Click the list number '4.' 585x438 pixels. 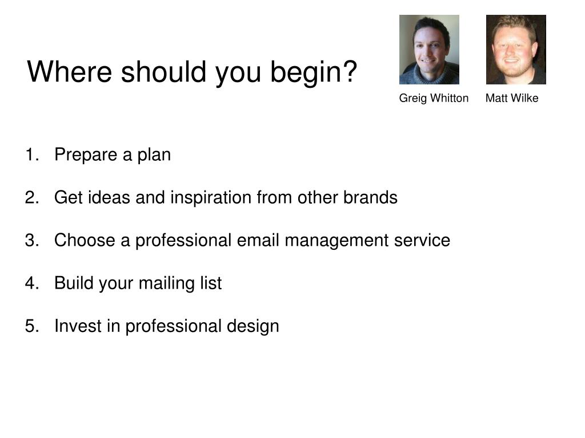pos(32,283)
